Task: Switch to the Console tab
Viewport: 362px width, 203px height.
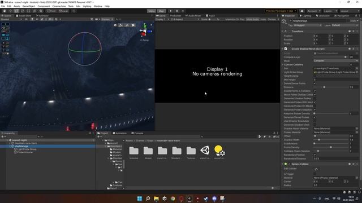Action: point(137,133)
